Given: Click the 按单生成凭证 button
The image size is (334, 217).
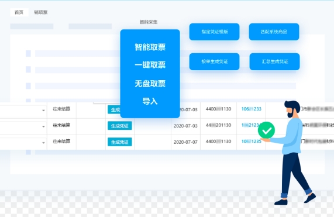Looking at the screenshot, I should tap(214, 61).
